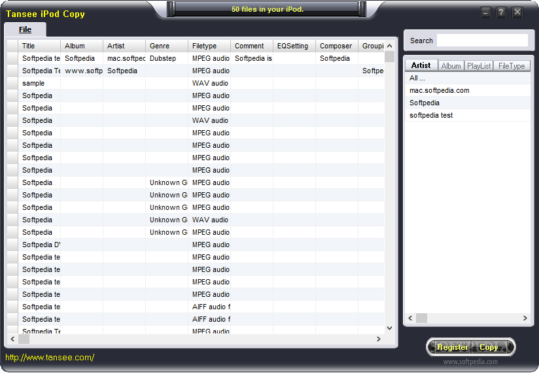The image size is (539, 374).
Task: Click the file table vertical scrollbar thumb
Action: [389, 57]
